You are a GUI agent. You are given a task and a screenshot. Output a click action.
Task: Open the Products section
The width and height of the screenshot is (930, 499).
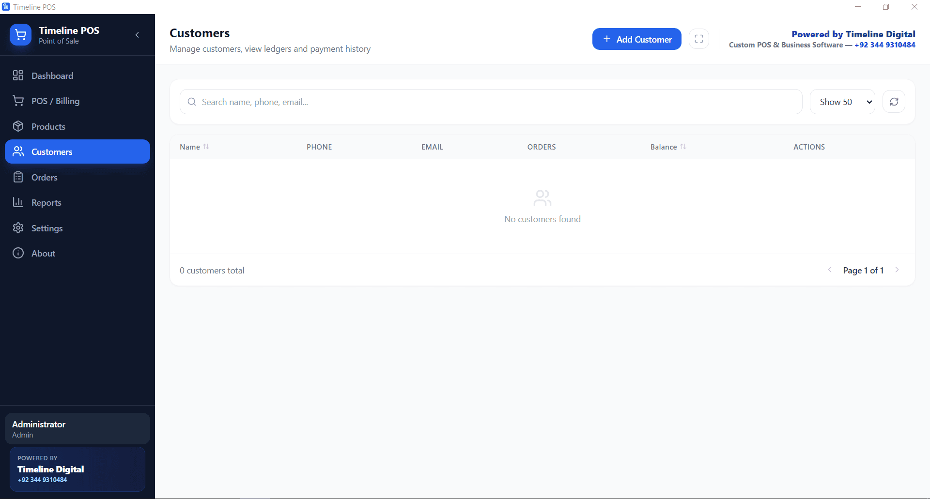click(x=48, y=126)
